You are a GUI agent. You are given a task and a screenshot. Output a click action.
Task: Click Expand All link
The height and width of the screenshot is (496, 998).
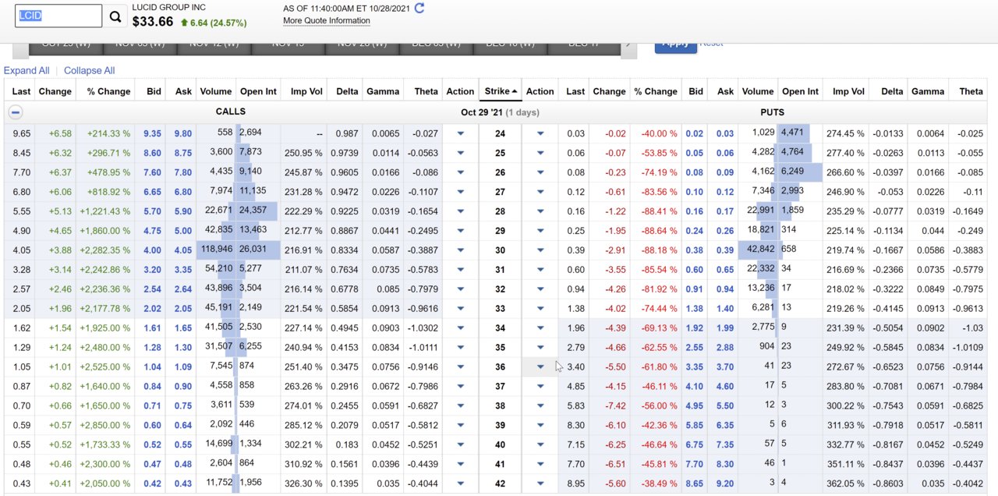point(27,70)
